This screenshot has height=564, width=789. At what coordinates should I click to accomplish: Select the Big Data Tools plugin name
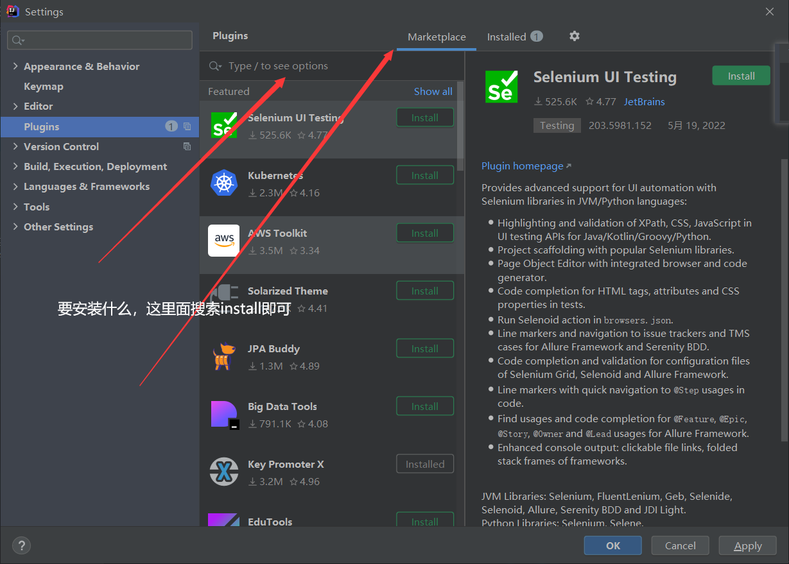(282, 406)
